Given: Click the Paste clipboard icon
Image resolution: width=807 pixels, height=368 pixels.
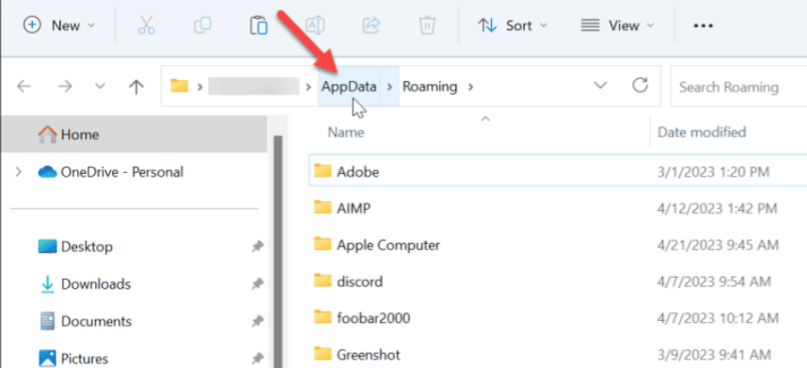Looking at the screenshot, I should click(x=259, y=25).
